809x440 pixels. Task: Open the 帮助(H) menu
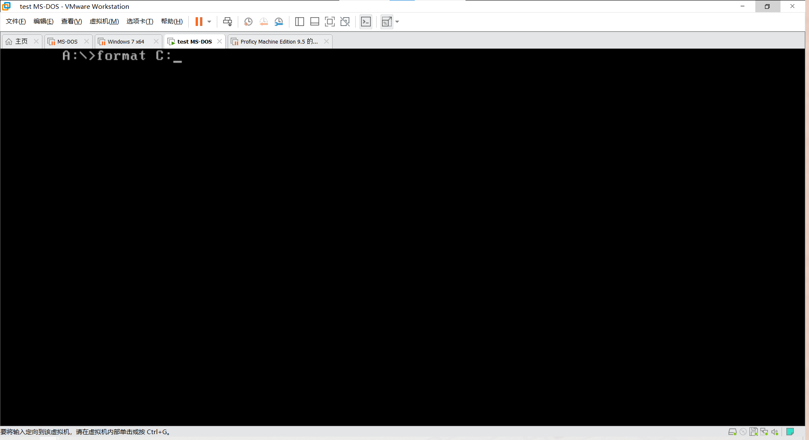tap(172, 21)
